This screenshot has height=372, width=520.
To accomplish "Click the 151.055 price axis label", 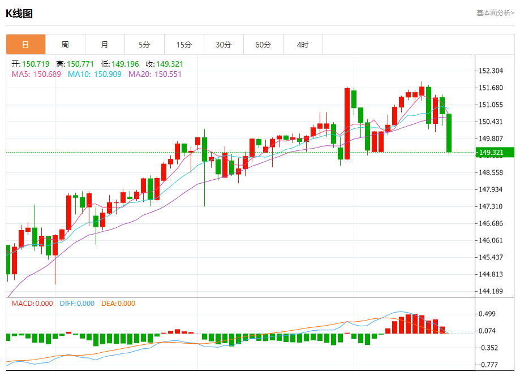I will 491,105.
